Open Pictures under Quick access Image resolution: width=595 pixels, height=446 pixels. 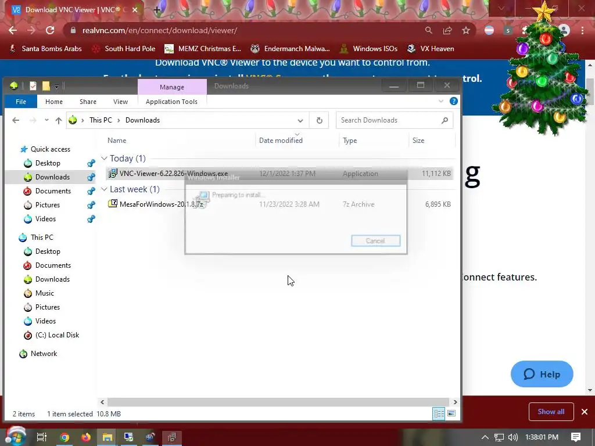[48, 205]
